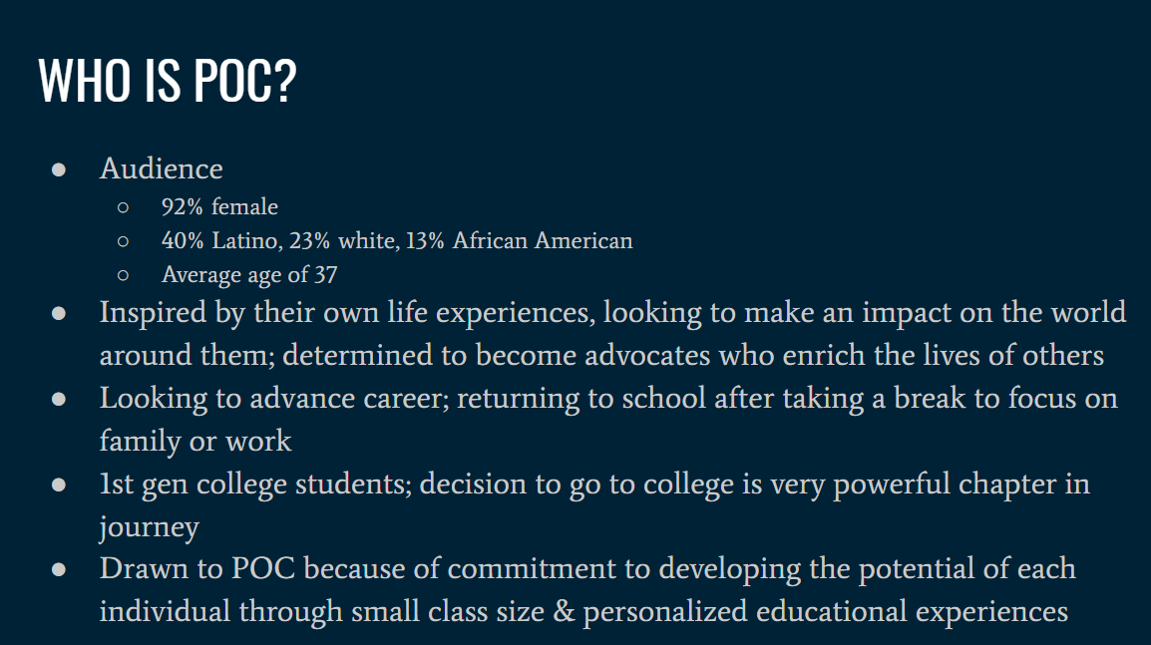This screenshot has height=645, width=1151.
Task: Click the hollow bullet beside 40% Latino
Action: tap(124, 241)
